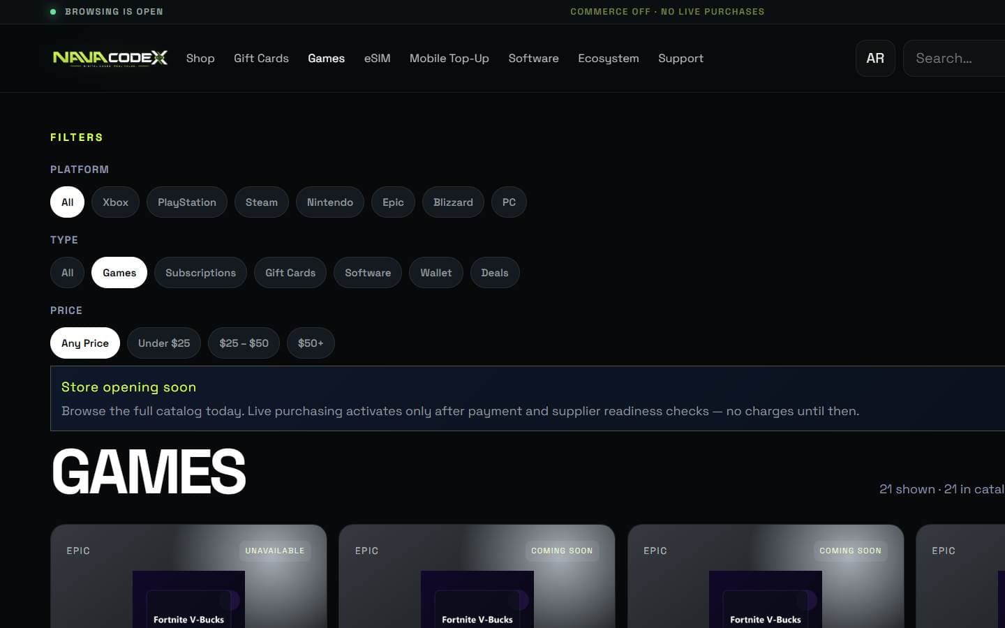Filter platform by Epic
The image size is (1005, 628).
tap(393, 202)
